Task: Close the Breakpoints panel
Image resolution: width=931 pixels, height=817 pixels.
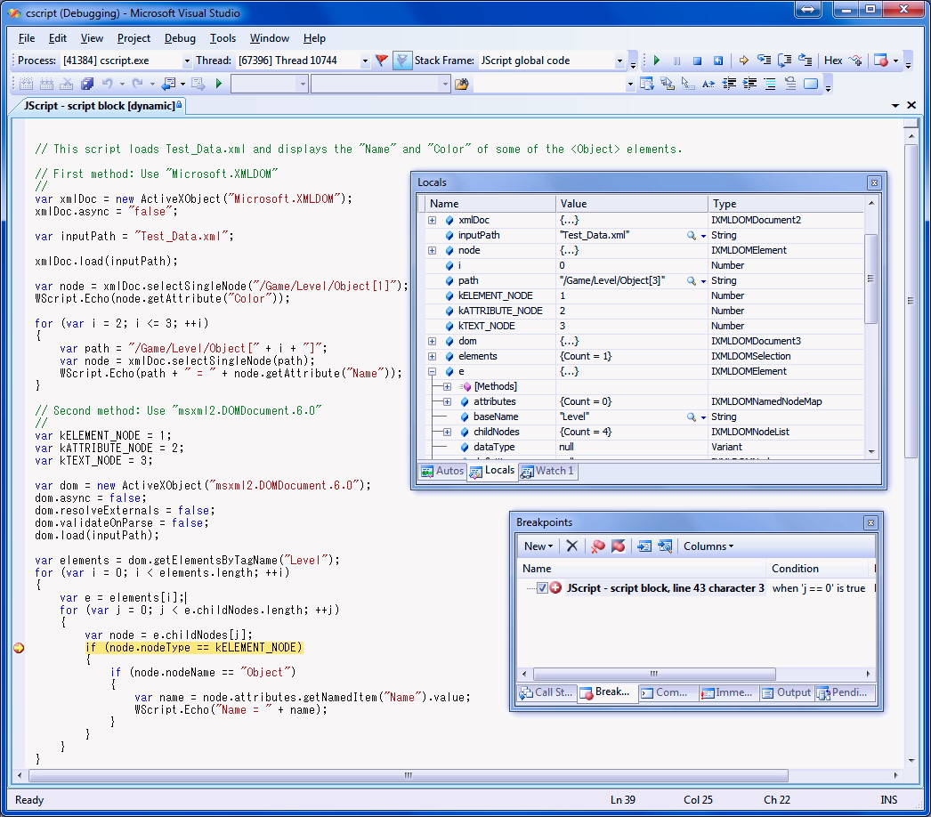Action: coord(870,522)
